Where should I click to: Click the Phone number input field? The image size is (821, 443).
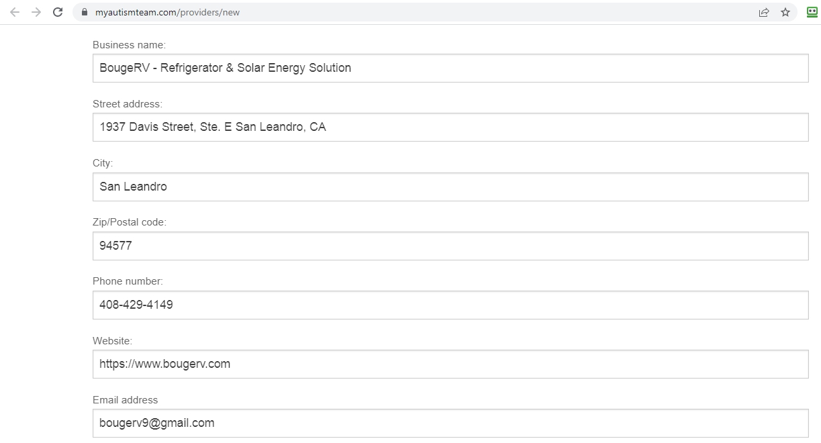[x=450, y=305]
